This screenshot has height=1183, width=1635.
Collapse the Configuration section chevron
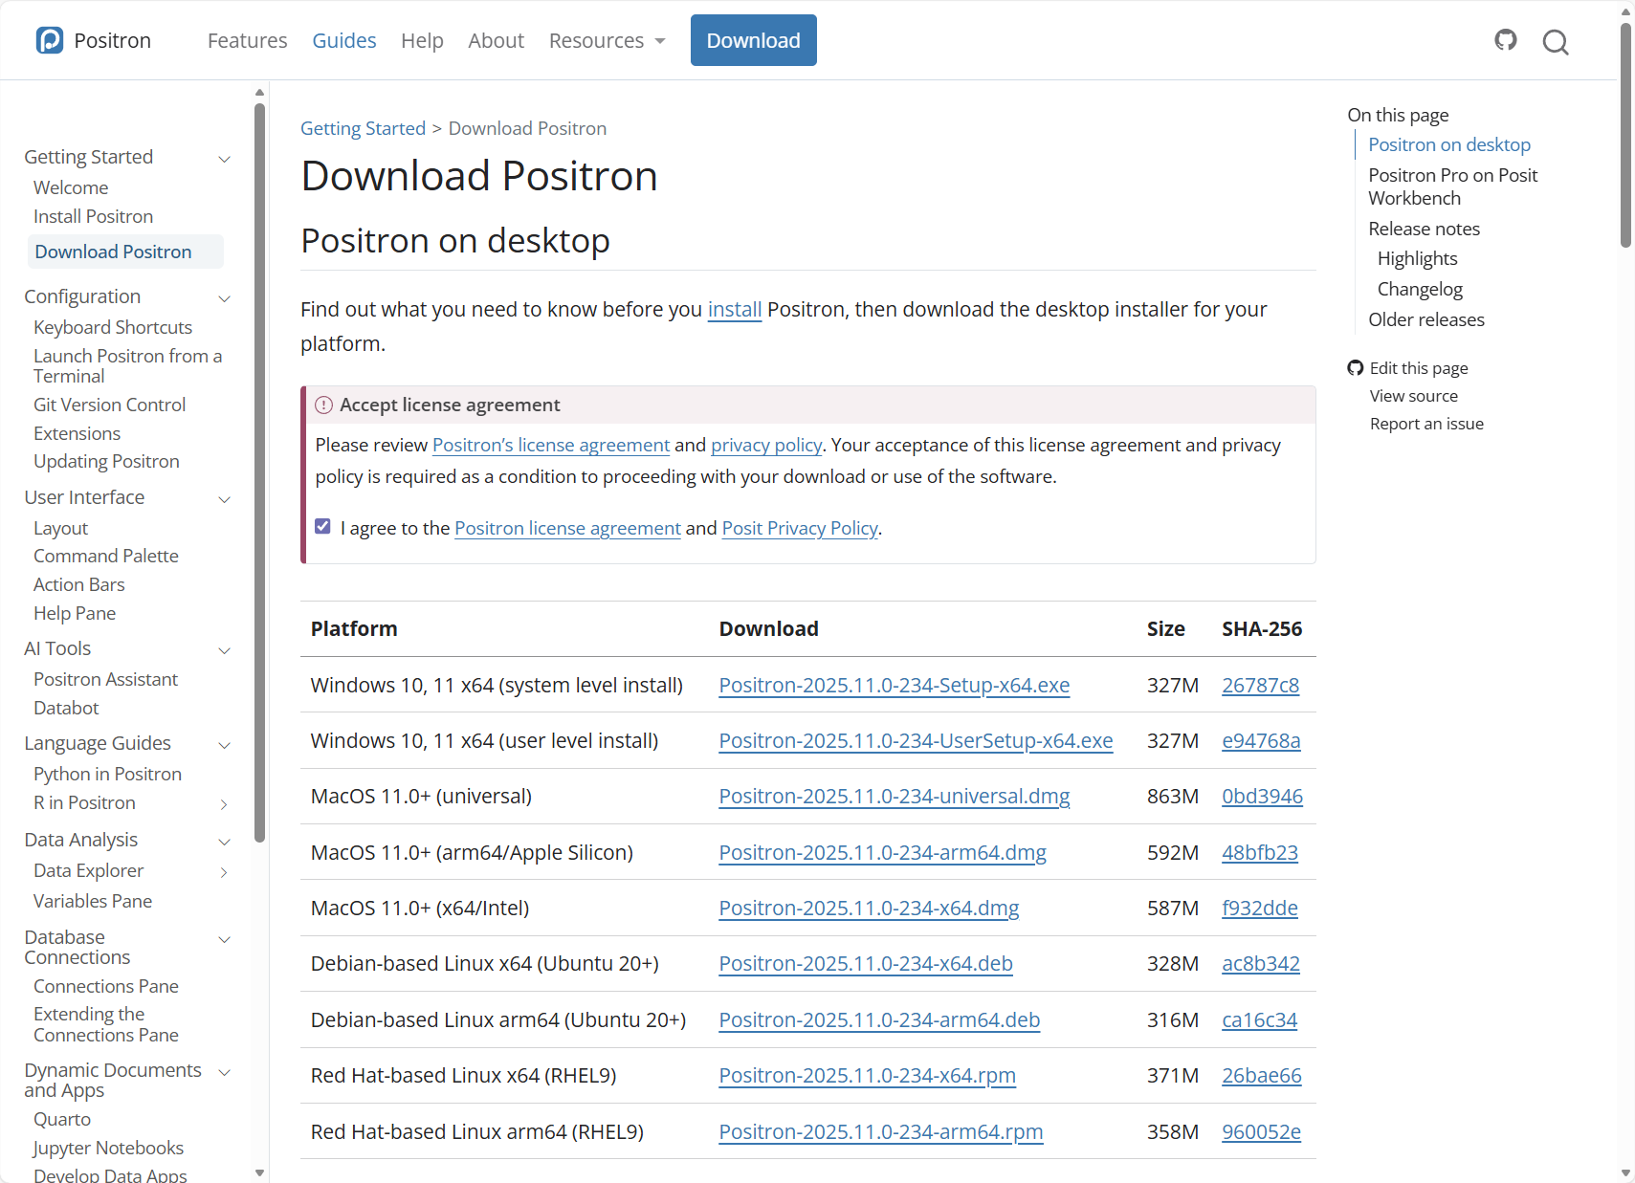pos(225,298)
